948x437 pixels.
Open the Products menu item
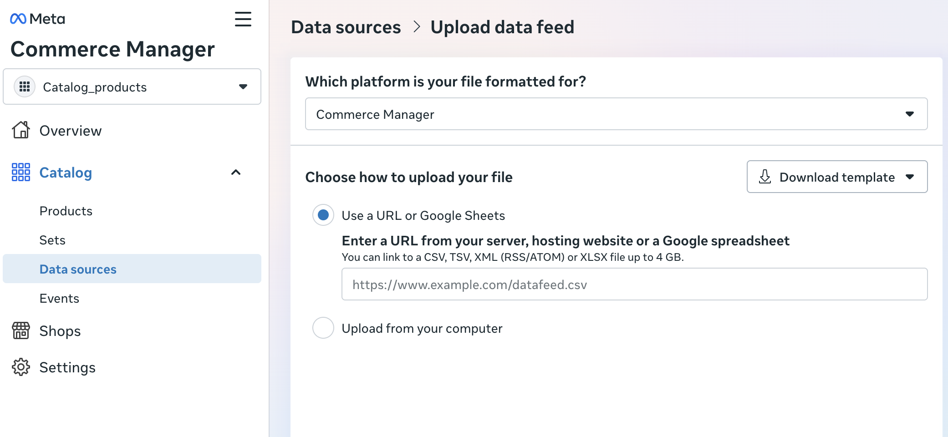click(66, 211)
